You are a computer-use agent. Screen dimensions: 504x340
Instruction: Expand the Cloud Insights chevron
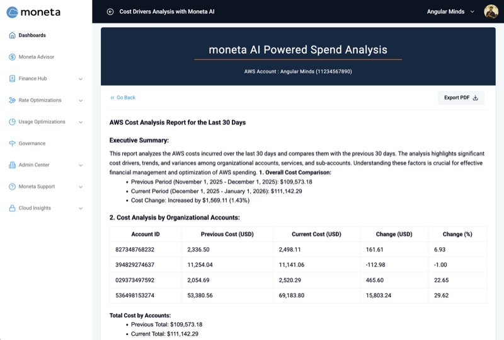click(81, 208)
